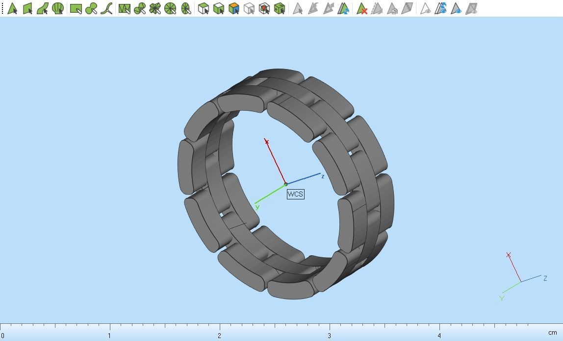This screenshot has height=341, width=563.
Task: Click the Z label on corner orientation triad
Action: 545,278
